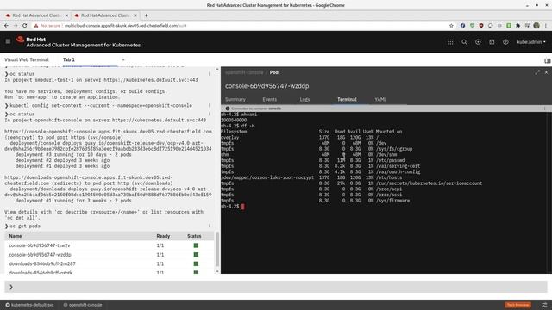
Task: Add a new terminal tab
Action: point(122,59)
